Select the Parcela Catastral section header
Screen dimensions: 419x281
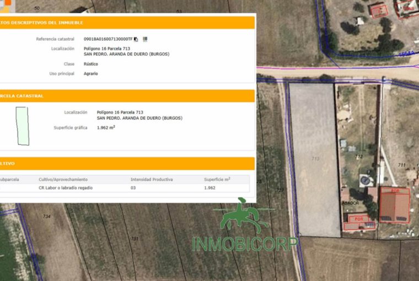point(127,96)
